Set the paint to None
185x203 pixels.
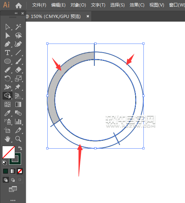coord(20,171)
